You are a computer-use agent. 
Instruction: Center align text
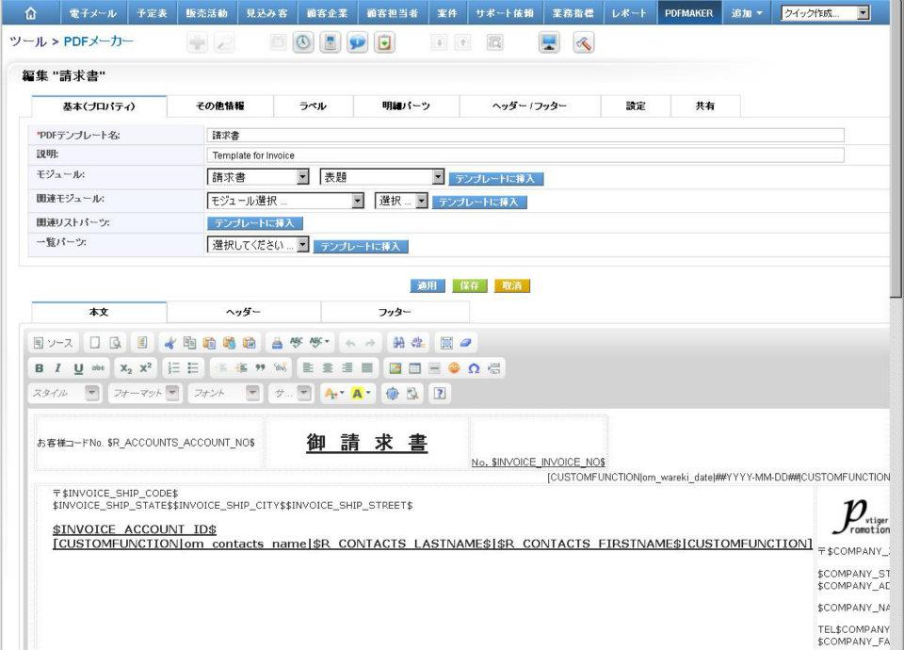(328, 368)
